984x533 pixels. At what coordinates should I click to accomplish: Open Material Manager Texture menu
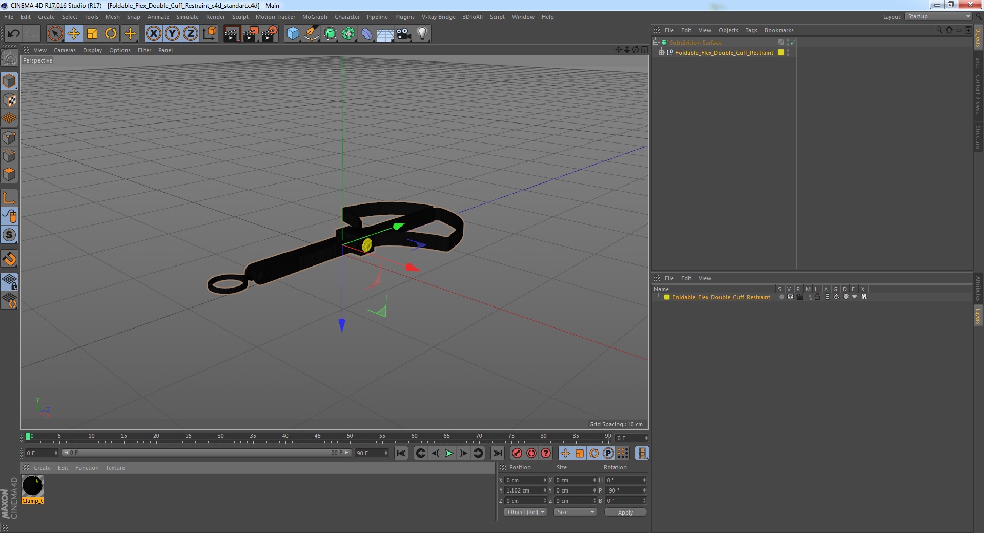pos(115,468)
